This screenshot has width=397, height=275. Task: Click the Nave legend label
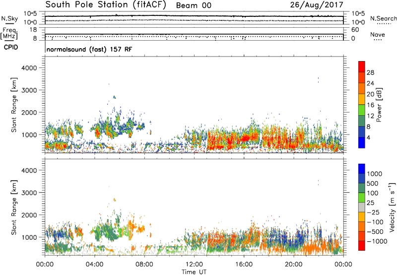pos(378,35)
